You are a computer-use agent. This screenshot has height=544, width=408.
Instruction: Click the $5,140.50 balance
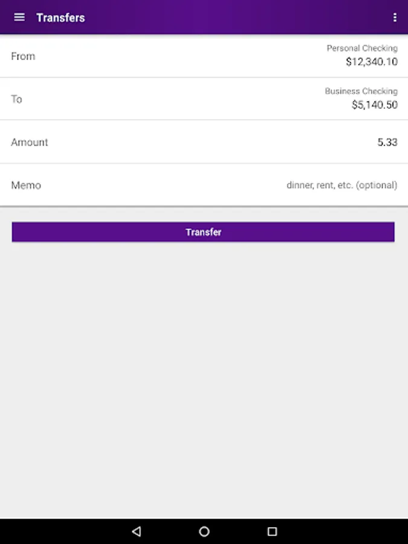click(374, 105)
